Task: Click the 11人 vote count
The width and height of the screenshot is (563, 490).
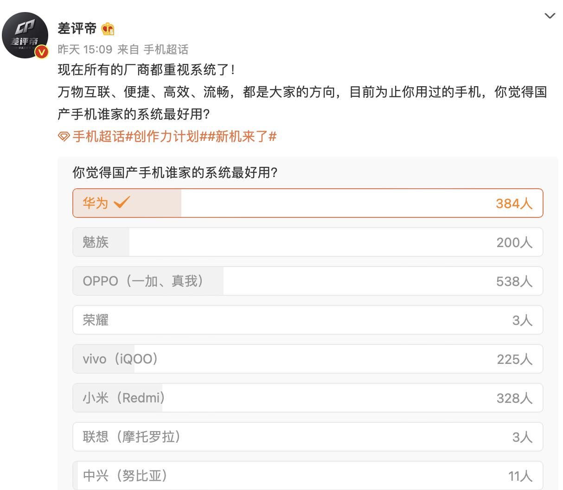Action: [520, 476]
